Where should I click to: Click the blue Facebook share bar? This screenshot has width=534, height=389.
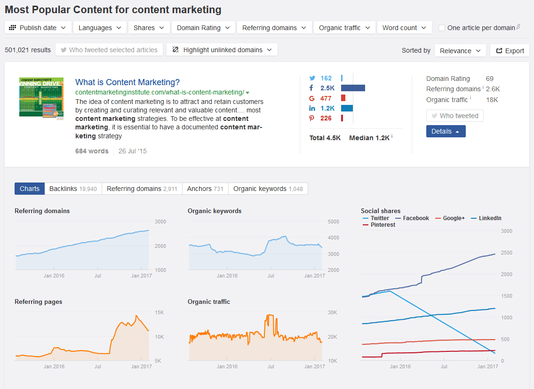pos(353,88)
